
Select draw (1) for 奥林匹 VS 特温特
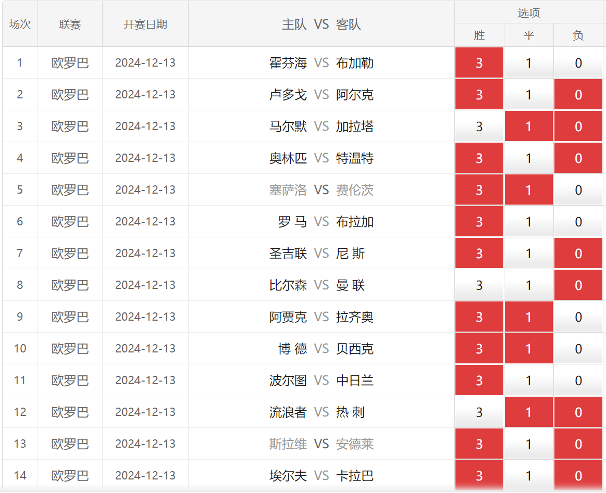[x=529, y=158]
